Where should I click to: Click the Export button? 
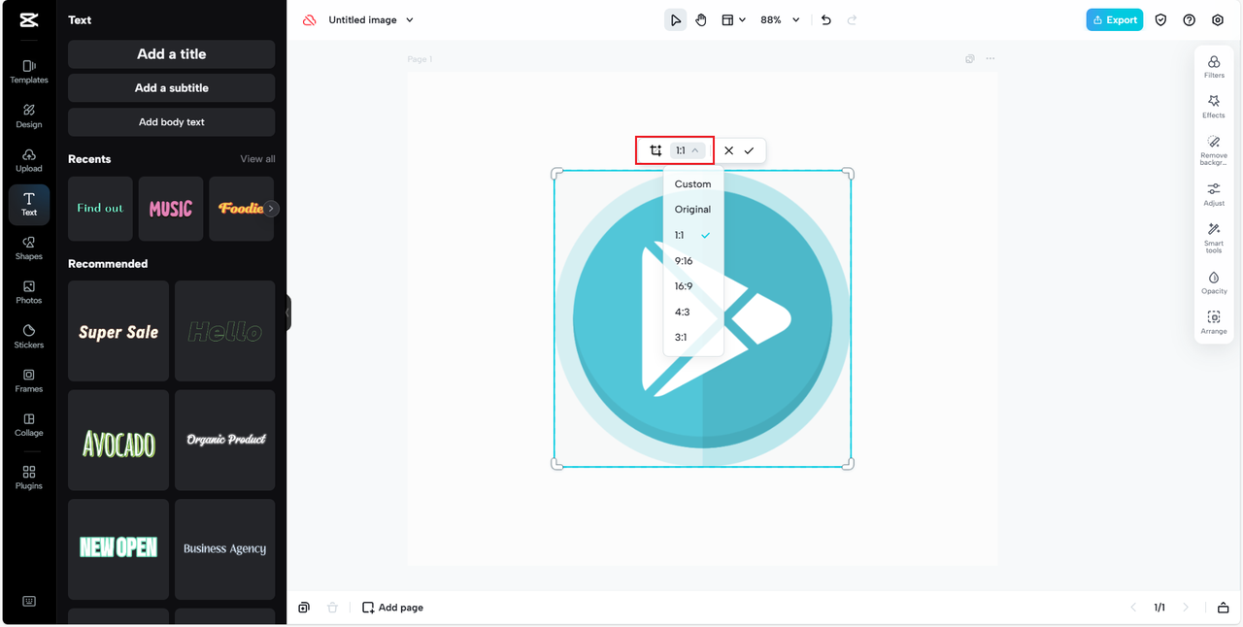click(x=1114, y=19)
